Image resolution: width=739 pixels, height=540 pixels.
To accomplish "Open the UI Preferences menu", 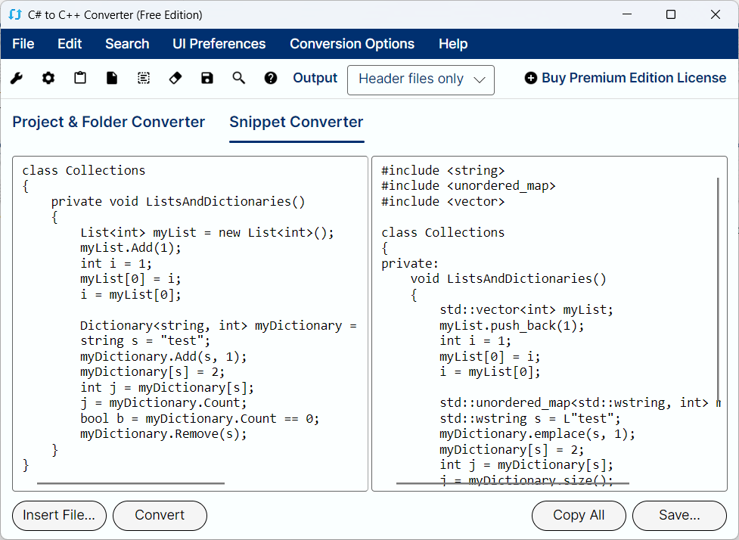I will tap(219, 44).
